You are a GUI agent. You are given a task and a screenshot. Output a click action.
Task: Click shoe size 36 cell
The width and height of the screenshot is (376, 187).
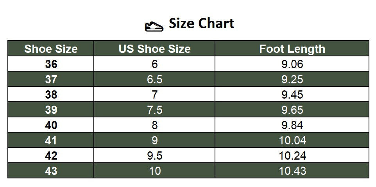51,64
